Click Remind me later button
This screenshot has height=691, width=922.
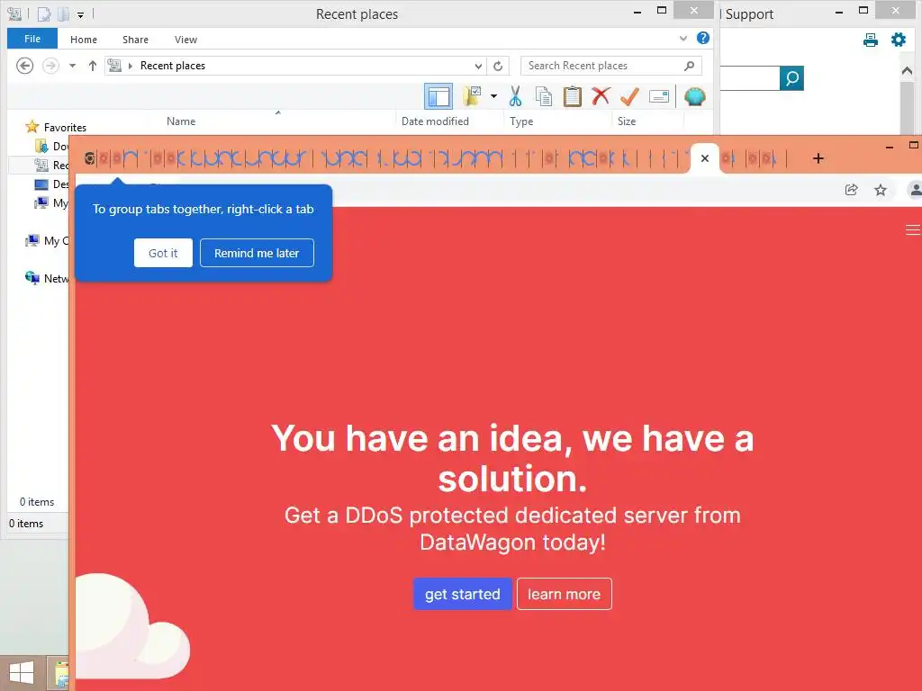coord(257,253)
